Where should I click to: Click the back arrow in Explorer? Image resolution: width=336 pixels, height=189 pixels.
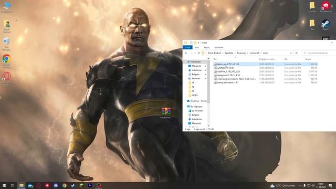pos(186,53)
